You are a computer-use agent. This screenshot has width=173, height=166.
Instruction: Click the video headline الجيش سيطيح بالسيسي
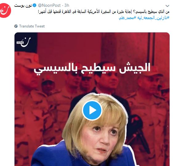tap(92, 68)
